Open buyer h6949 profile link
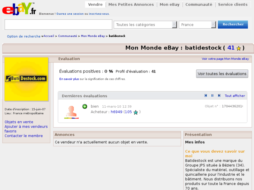Image resolution: width=254 pixels, height=190 pixels. tap(116, 112)
